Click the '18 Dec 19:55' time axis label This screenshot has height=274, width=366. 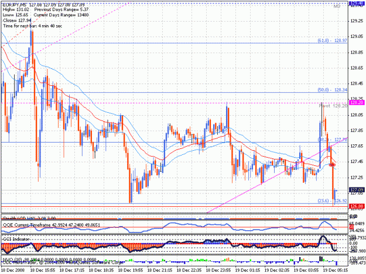coord(130,270)
